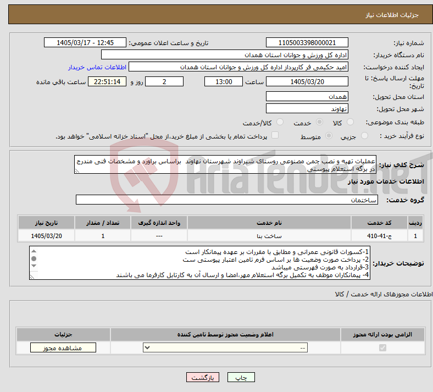The height and width of the screenshot is (392, 433).
Task: Click the ساخت بنا service name cell
Action: [x=269, y=236]
